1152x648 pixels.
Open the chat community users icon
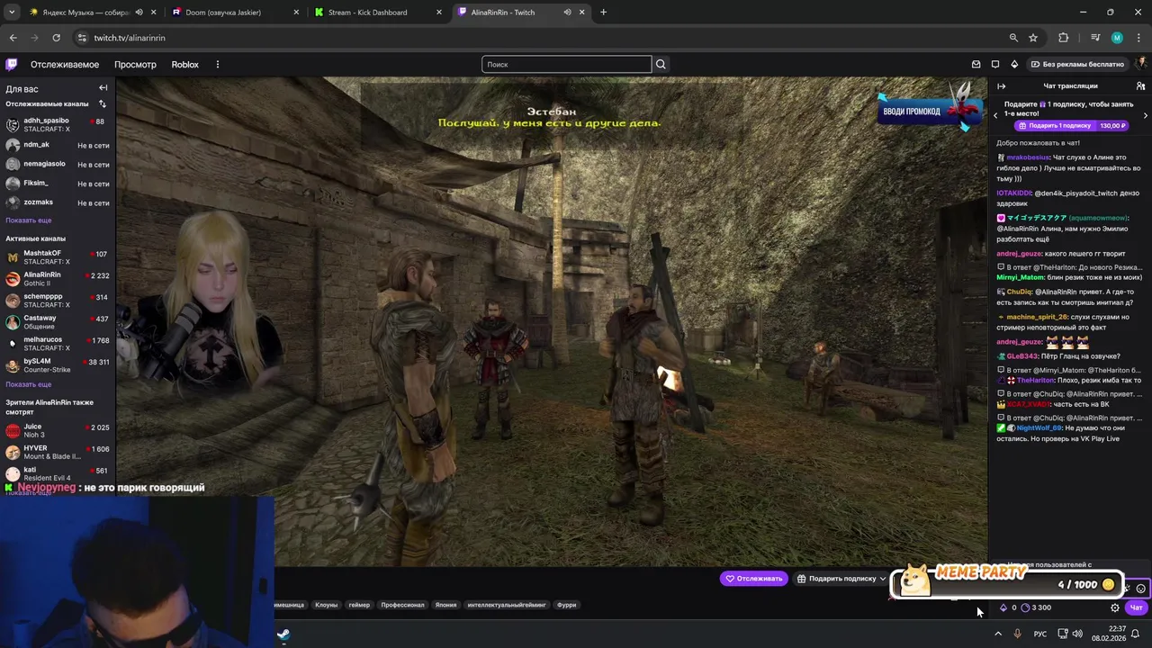[x=1140, y=86]
